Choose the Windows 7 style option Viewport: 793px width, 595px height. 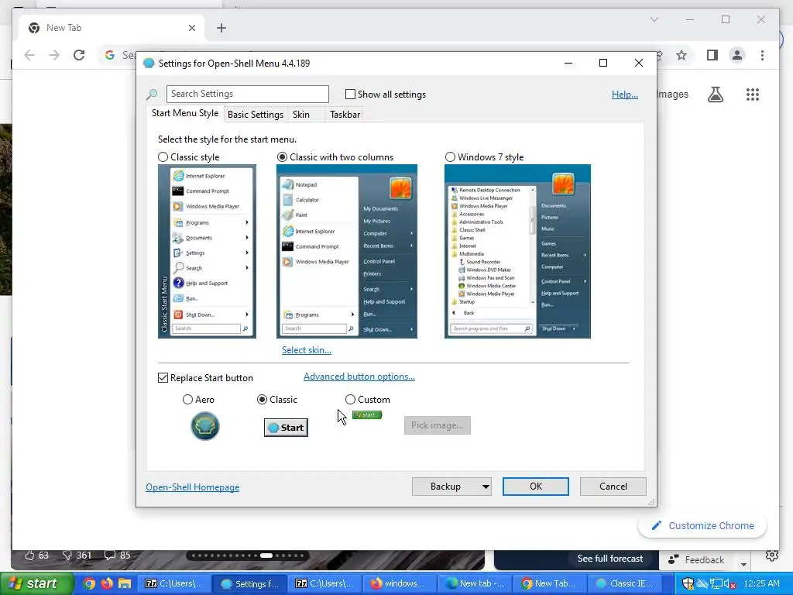(x=450, y=157)
